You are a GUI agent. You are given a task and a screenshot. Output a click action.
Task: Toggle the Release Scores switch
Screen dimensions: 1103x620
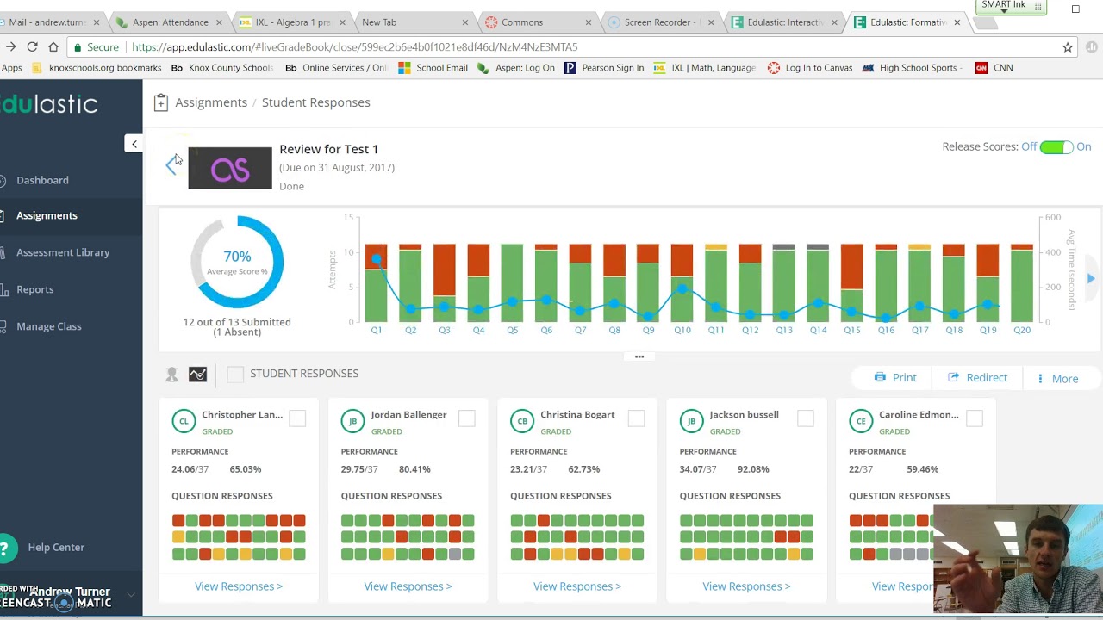[1056, 147]
